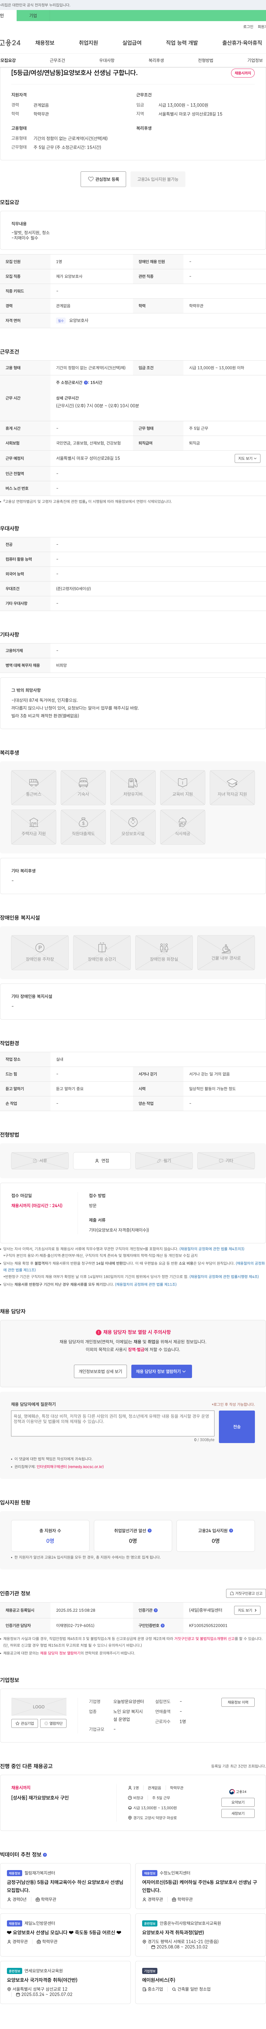Viewport: 266px width, 2029px height.
Task: Select the 서류 screening method box
Action: pyautogui.click(x=40, y=1161)
